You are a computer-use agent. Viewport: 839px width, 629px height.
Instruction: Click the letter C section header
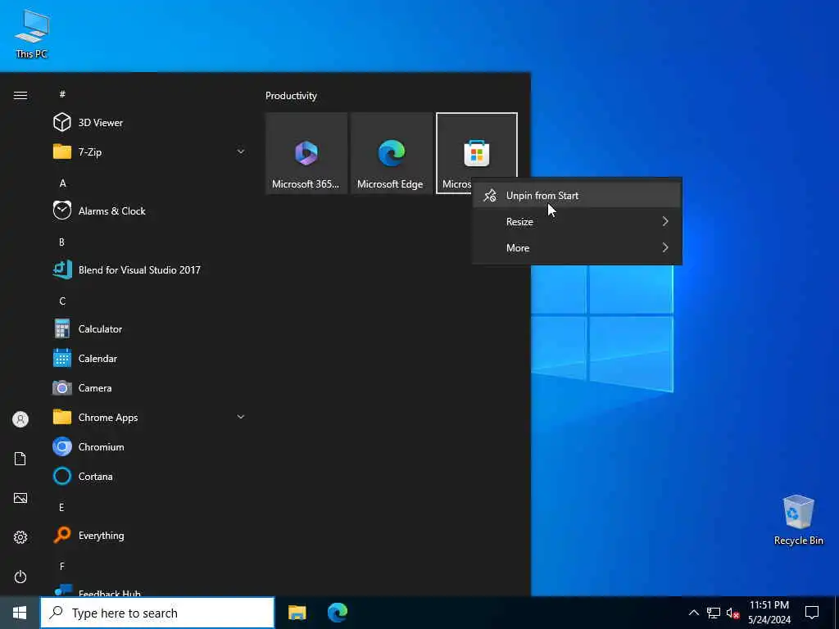pyautogui.click(x=62, y=301)
